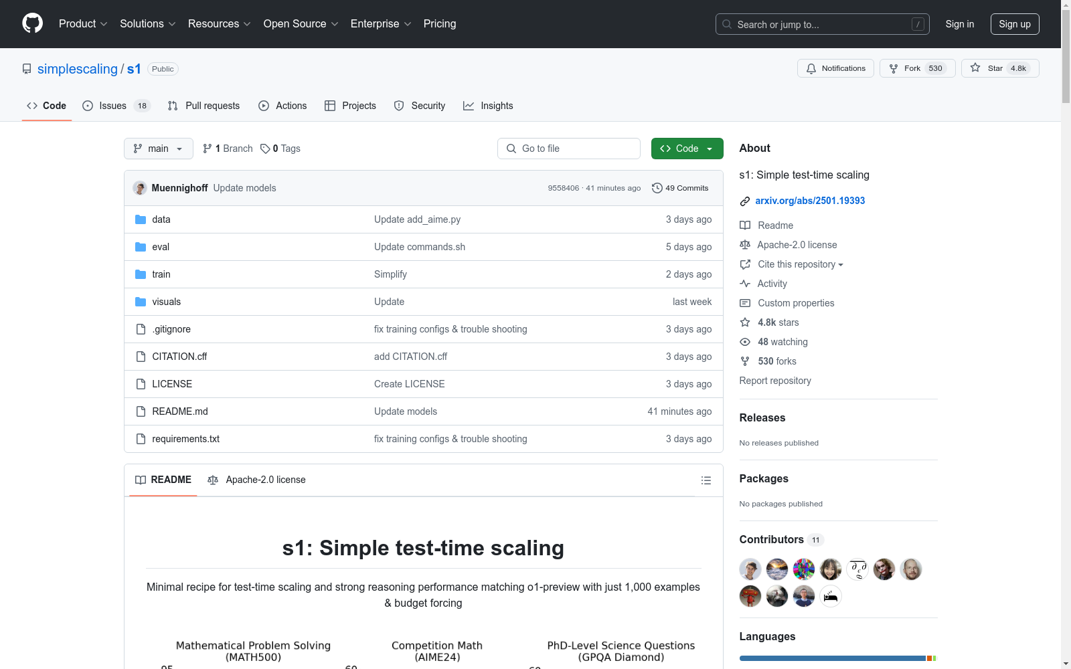Image resolution: width=1071 pixels, height=669 pixels.
Task: Open the CITATION.cff file
Action: (x=179, y=357)
